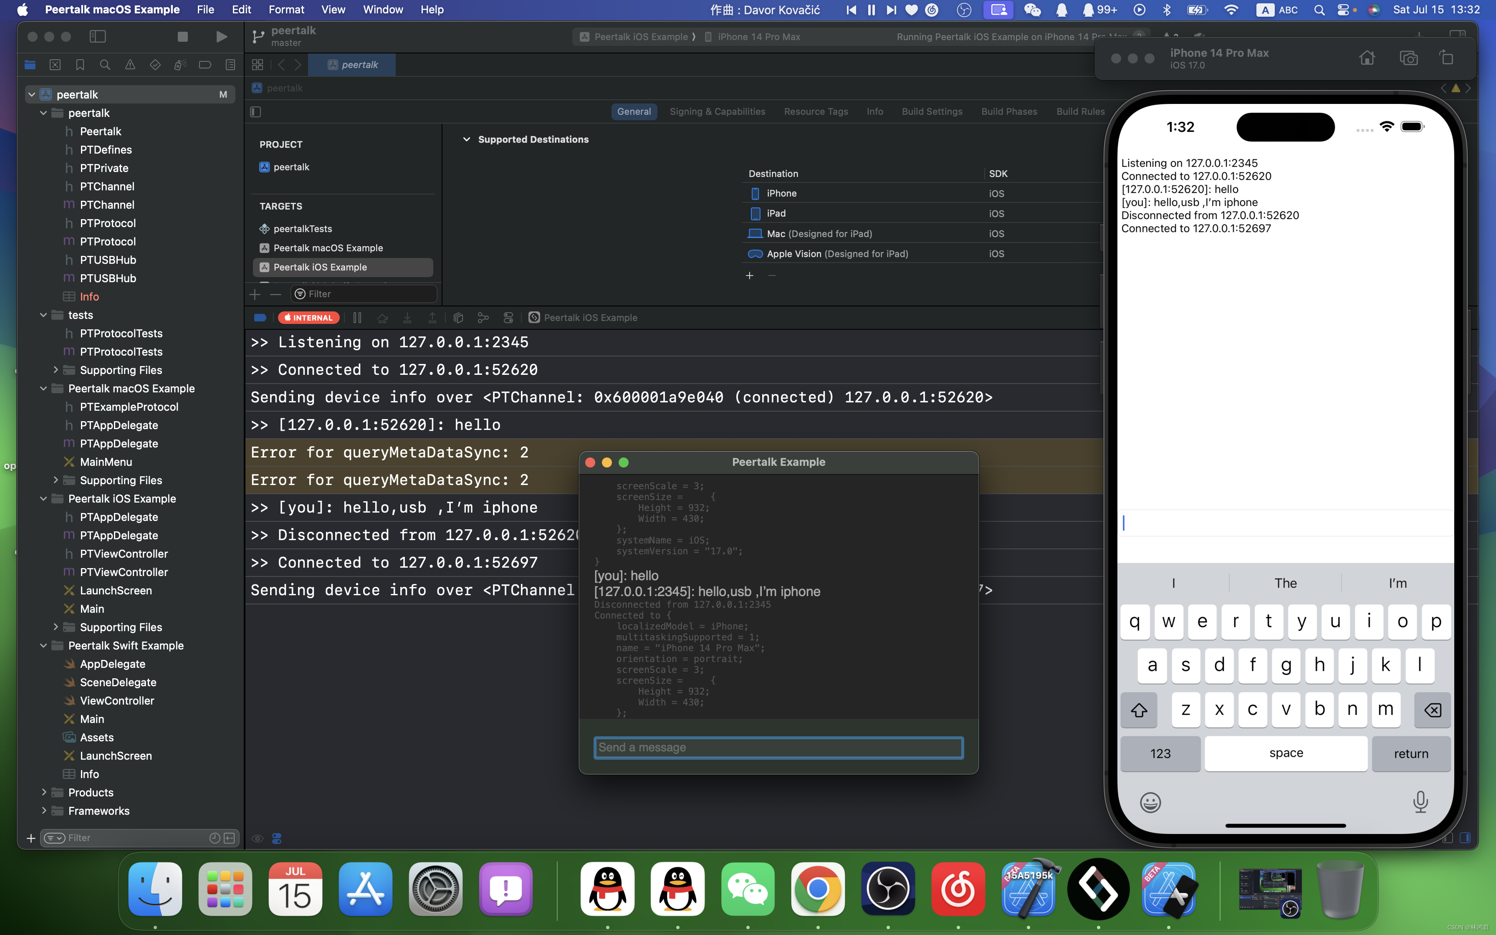This screenshot has width=1496, height=935.
Task: Collapse the Peertalk iOS Example group
Action: 43,498
